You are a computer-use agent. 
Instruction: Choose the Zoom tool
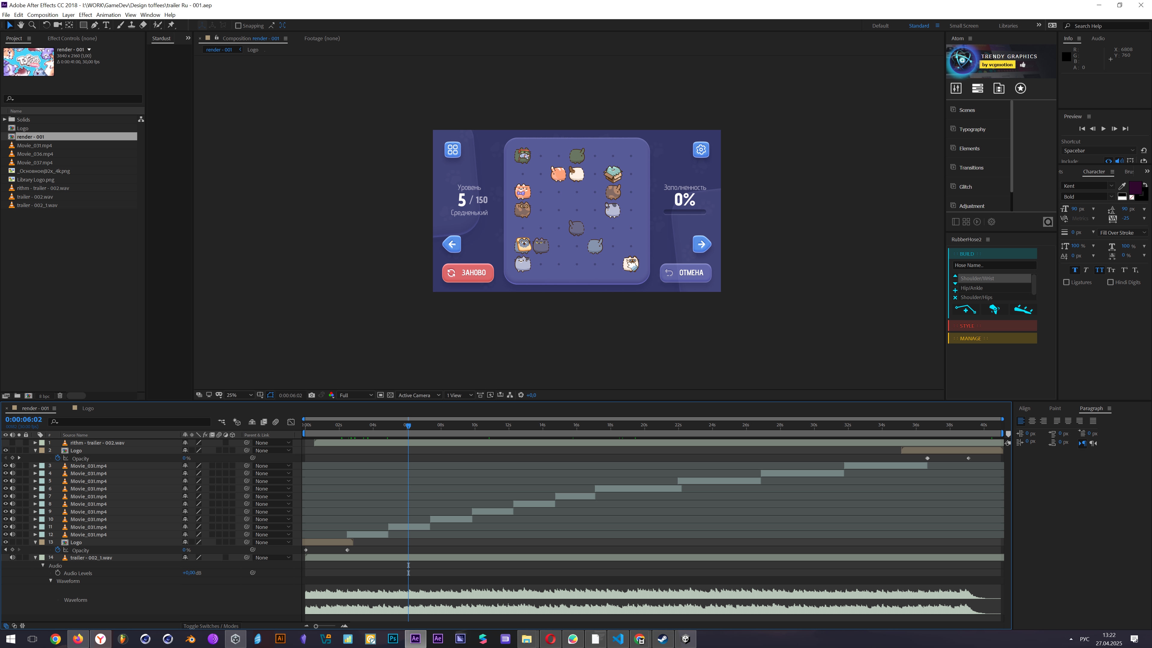32,25
